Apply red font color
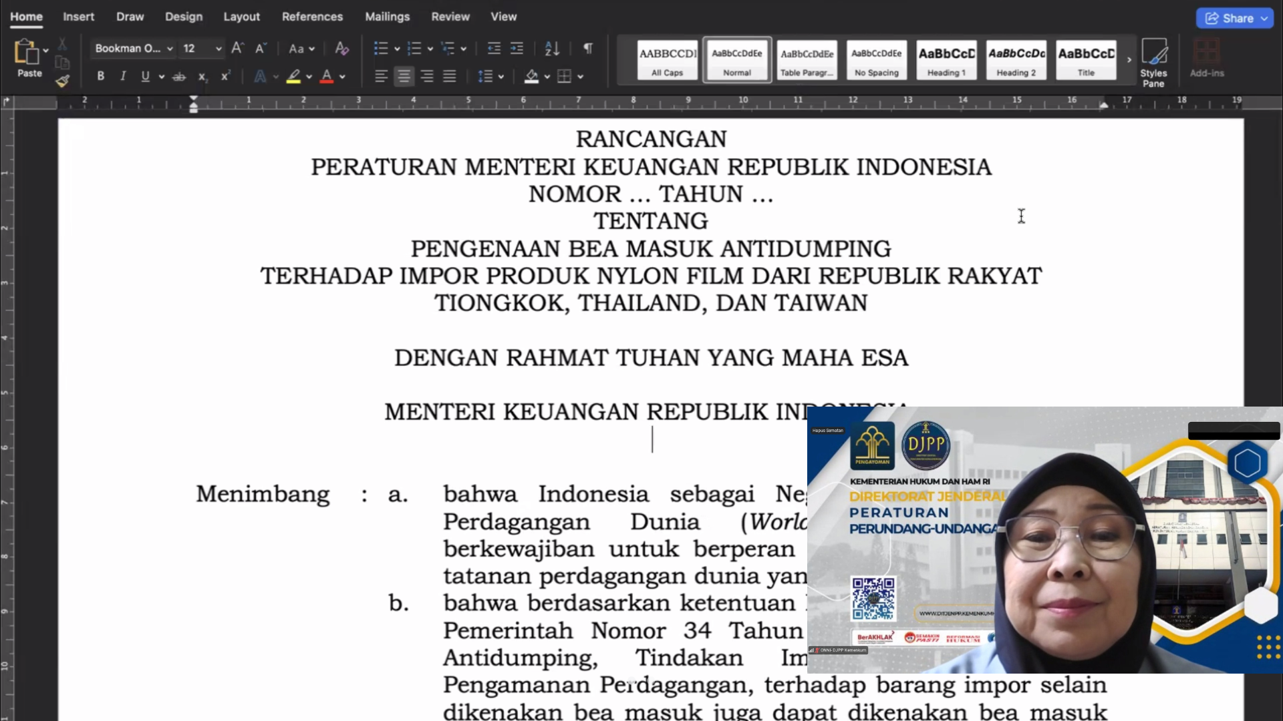 pos(327,77)
